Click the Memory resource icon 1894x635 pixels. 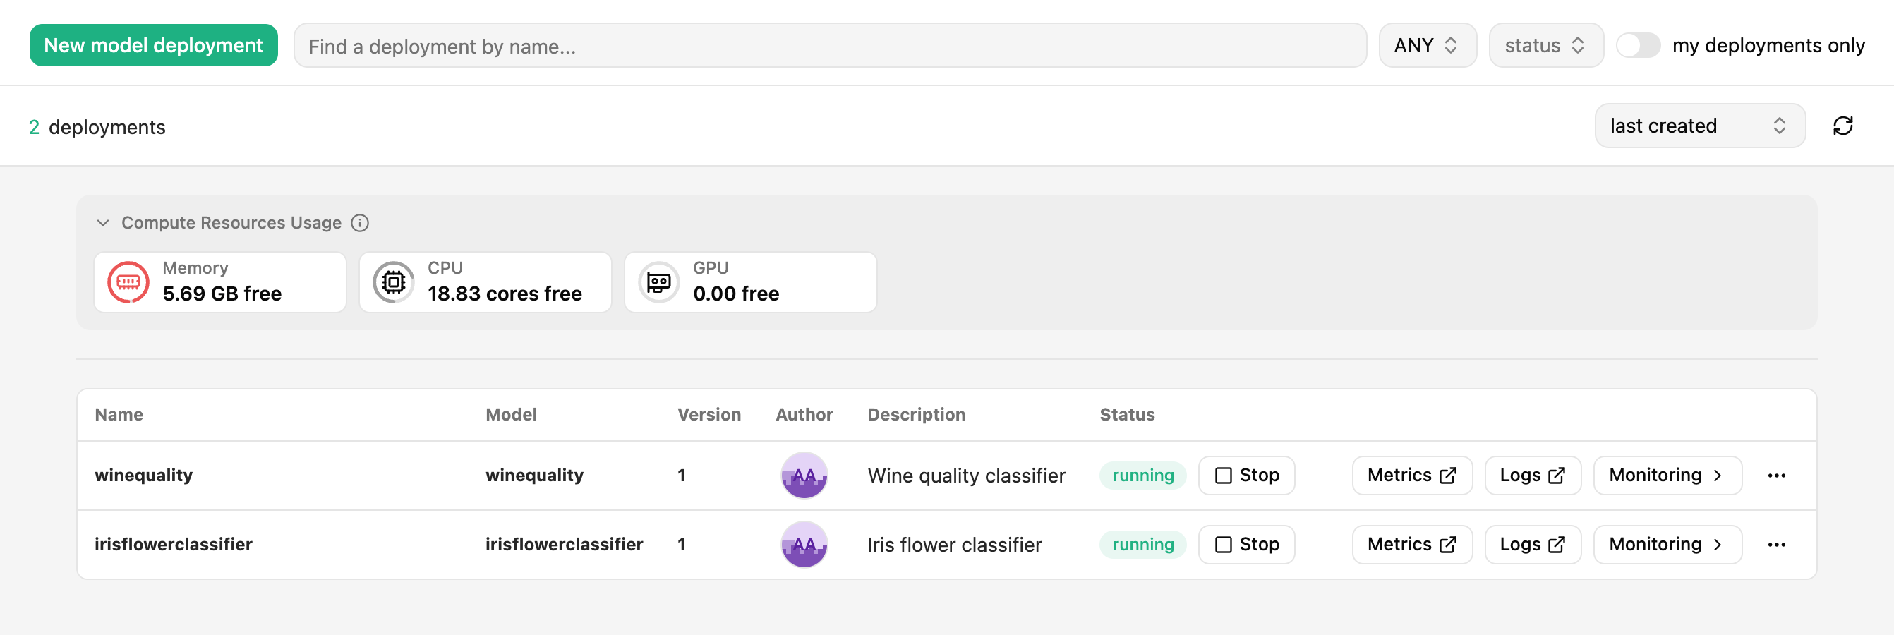click(x=128, y=282)
